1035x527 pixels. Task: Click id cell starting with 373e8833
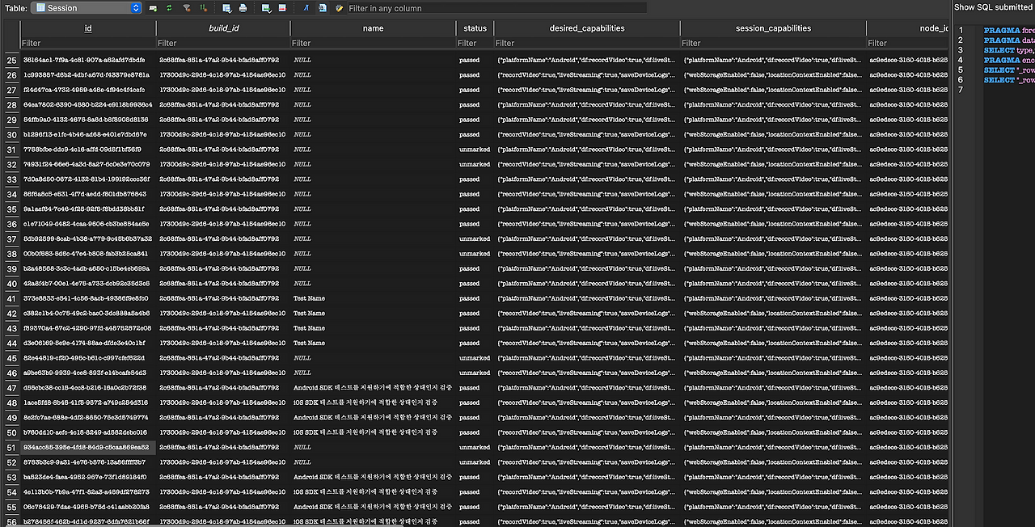tap(88, 299)
